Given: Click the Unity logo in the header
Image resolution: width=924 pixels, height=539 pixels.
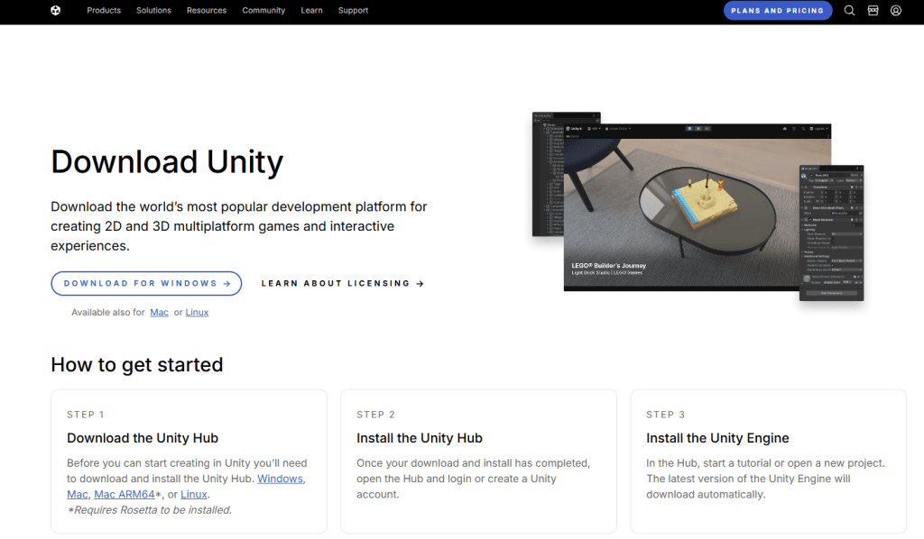Looking at the screenshot, I should coord(56,11).
